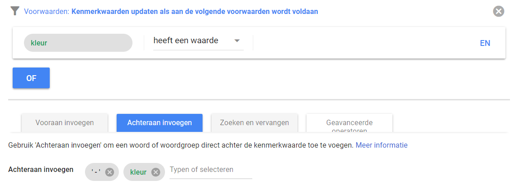The height and width of the screenshot is (194, 519).
Task: Select the Achteraan invoegen tab
Action: point(159,122)
